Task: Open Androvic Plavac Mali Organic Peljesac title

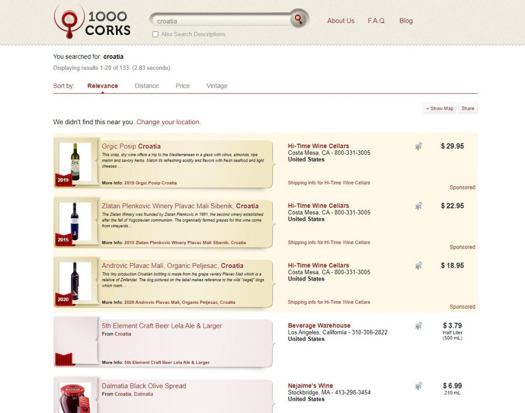Action: pos(172,266)
